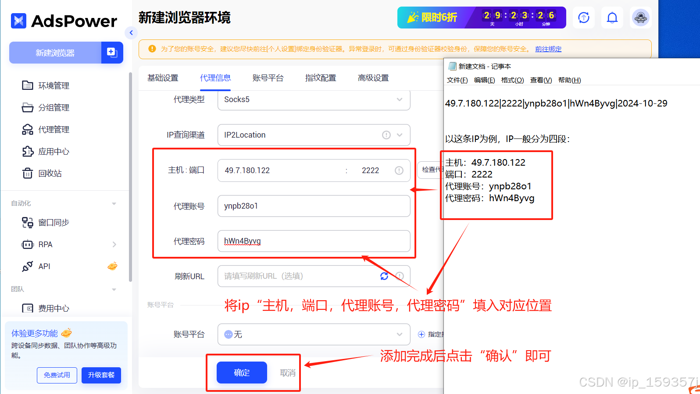Open the notification bell

point(612,18)
